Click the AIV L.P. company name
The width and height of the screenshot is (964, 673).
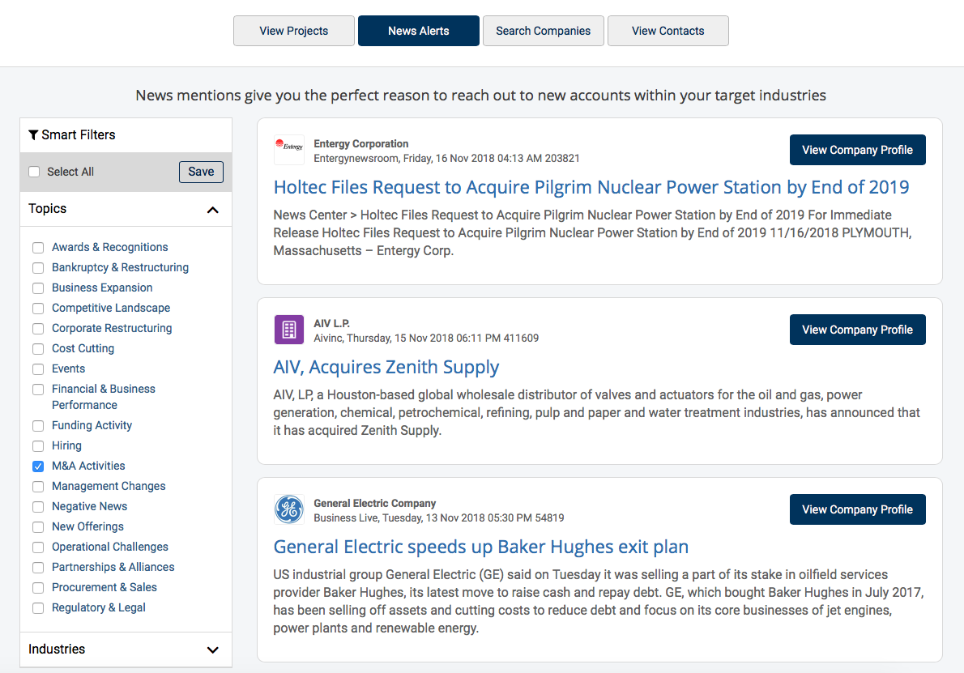[x=331, y=323]
